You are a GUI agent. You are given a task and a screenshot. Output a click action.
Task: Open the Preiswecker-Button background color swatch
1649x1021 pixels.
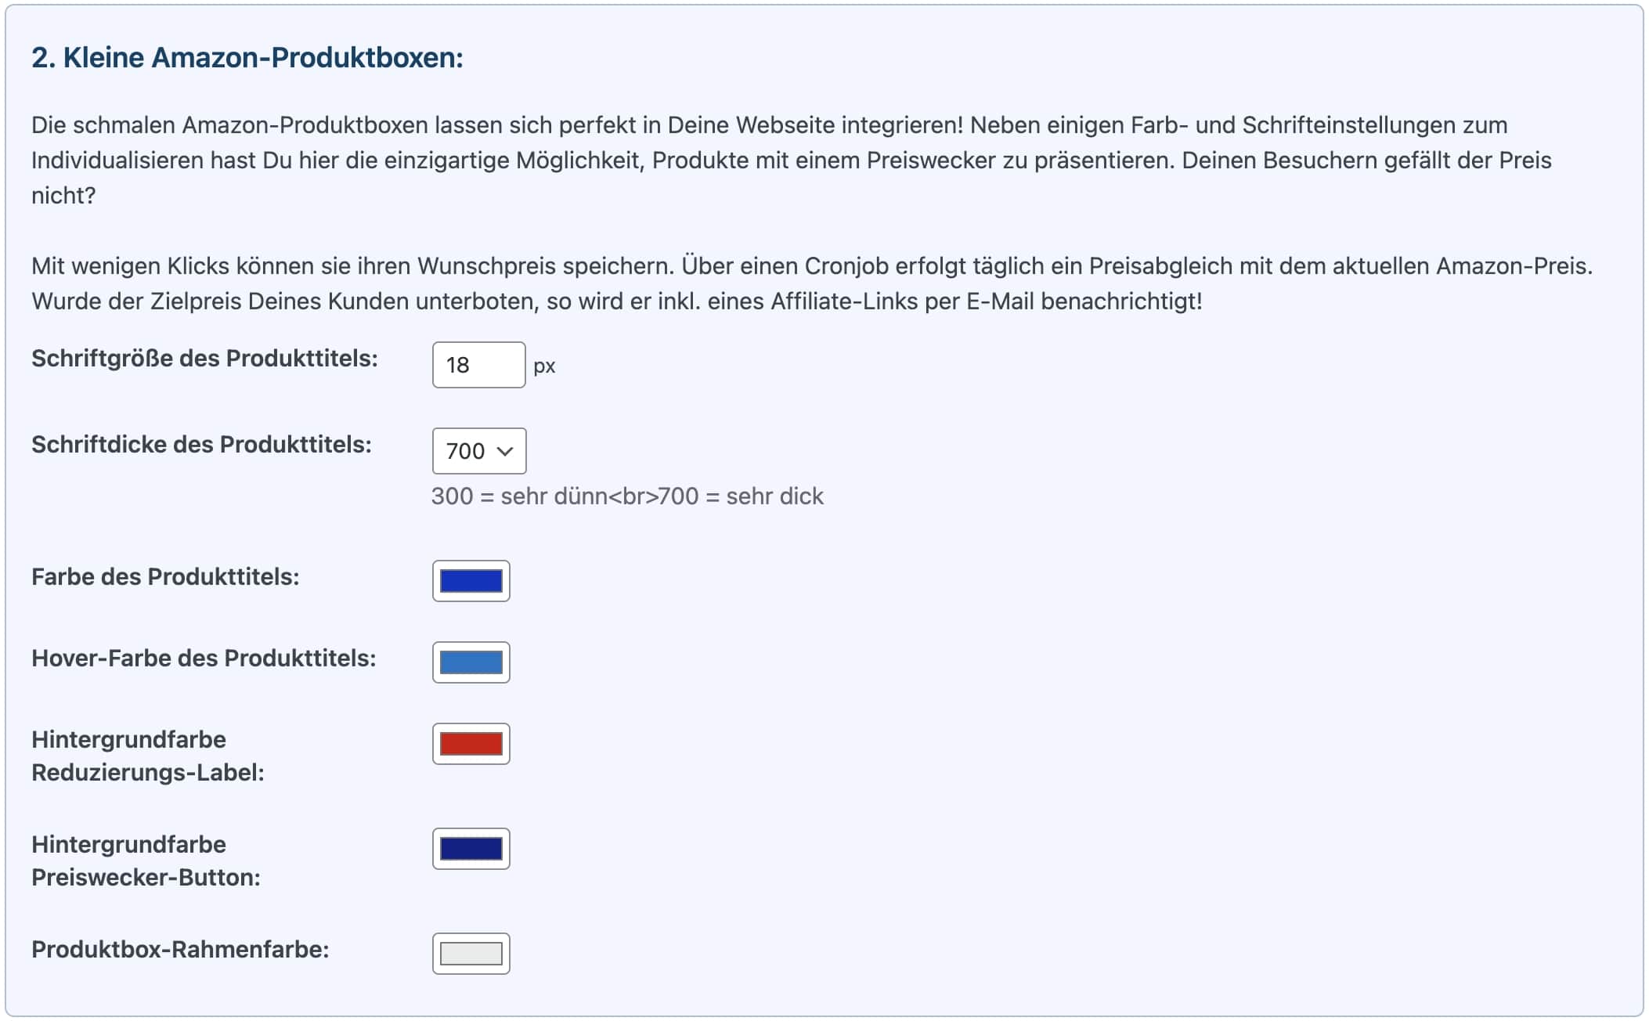click(471, 849)
